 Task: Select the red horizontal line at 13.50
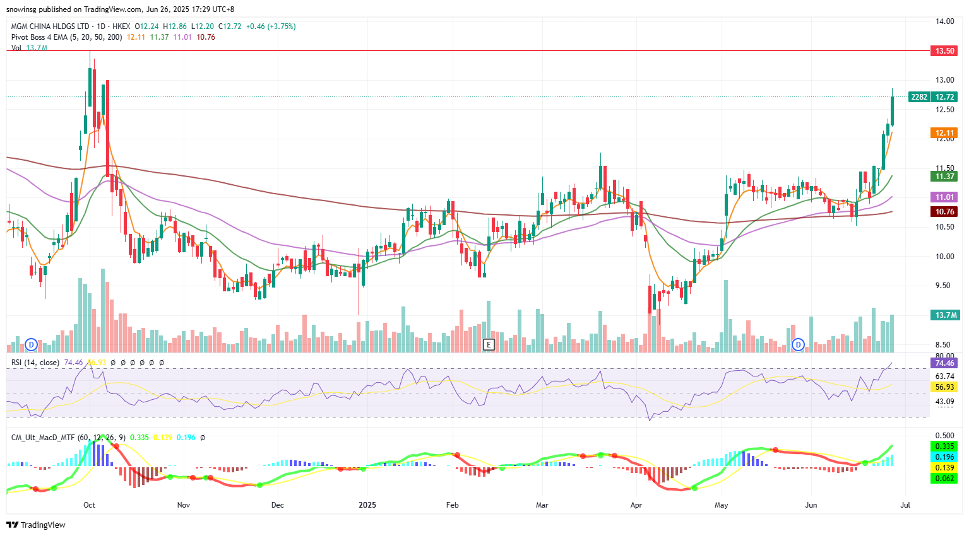(x=467, y=50)
